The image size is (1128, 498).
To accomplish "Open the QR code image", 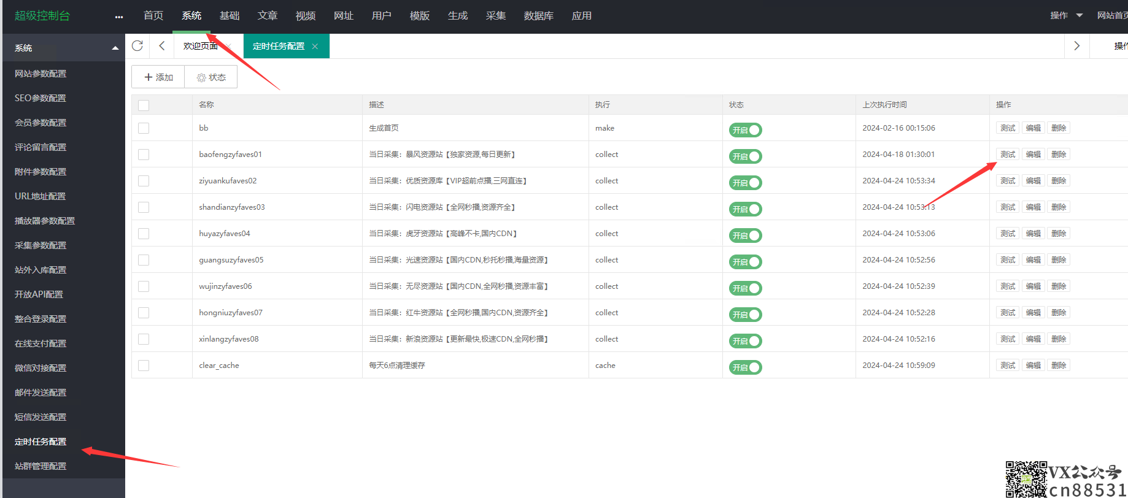I will [1026, 479].
